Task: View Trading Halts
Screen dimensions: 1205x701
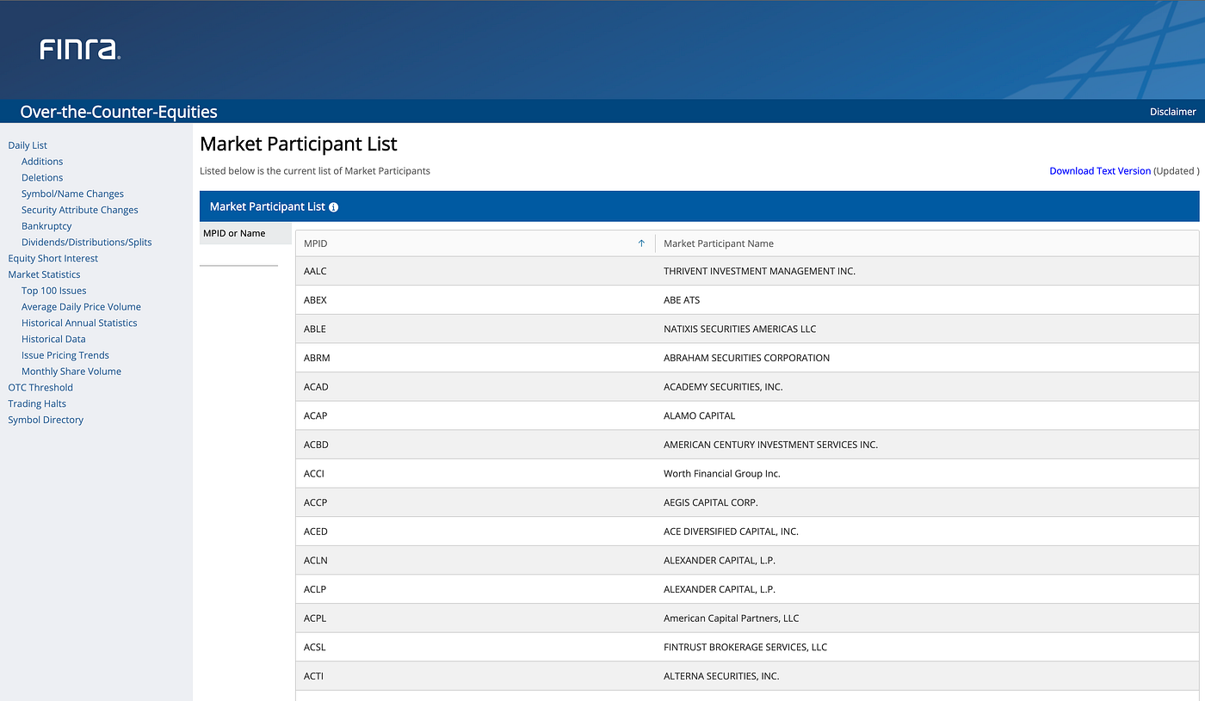Action: [37, 403]
